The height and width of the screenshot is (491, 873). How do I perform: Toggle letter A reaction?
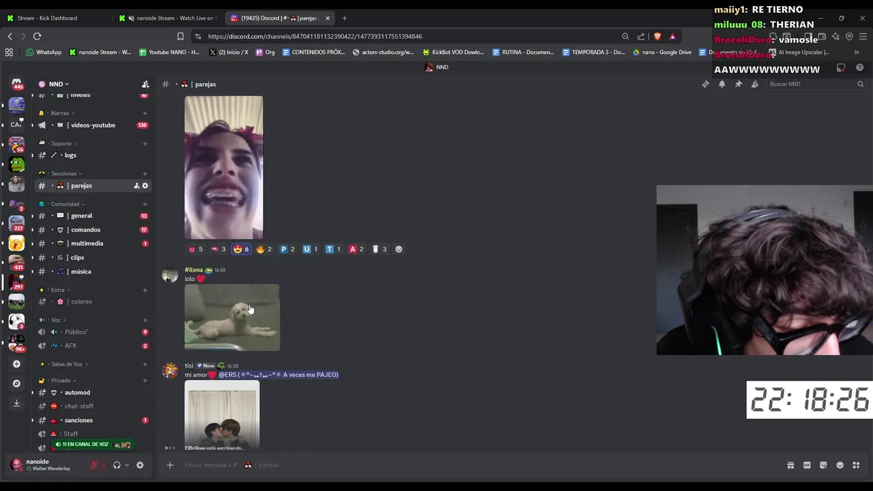[x=356, y=249]
